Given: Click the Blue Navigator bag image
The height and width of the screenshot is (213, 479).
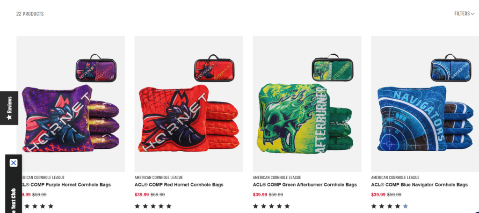Looking at the screenshot, I should [425, 104].
